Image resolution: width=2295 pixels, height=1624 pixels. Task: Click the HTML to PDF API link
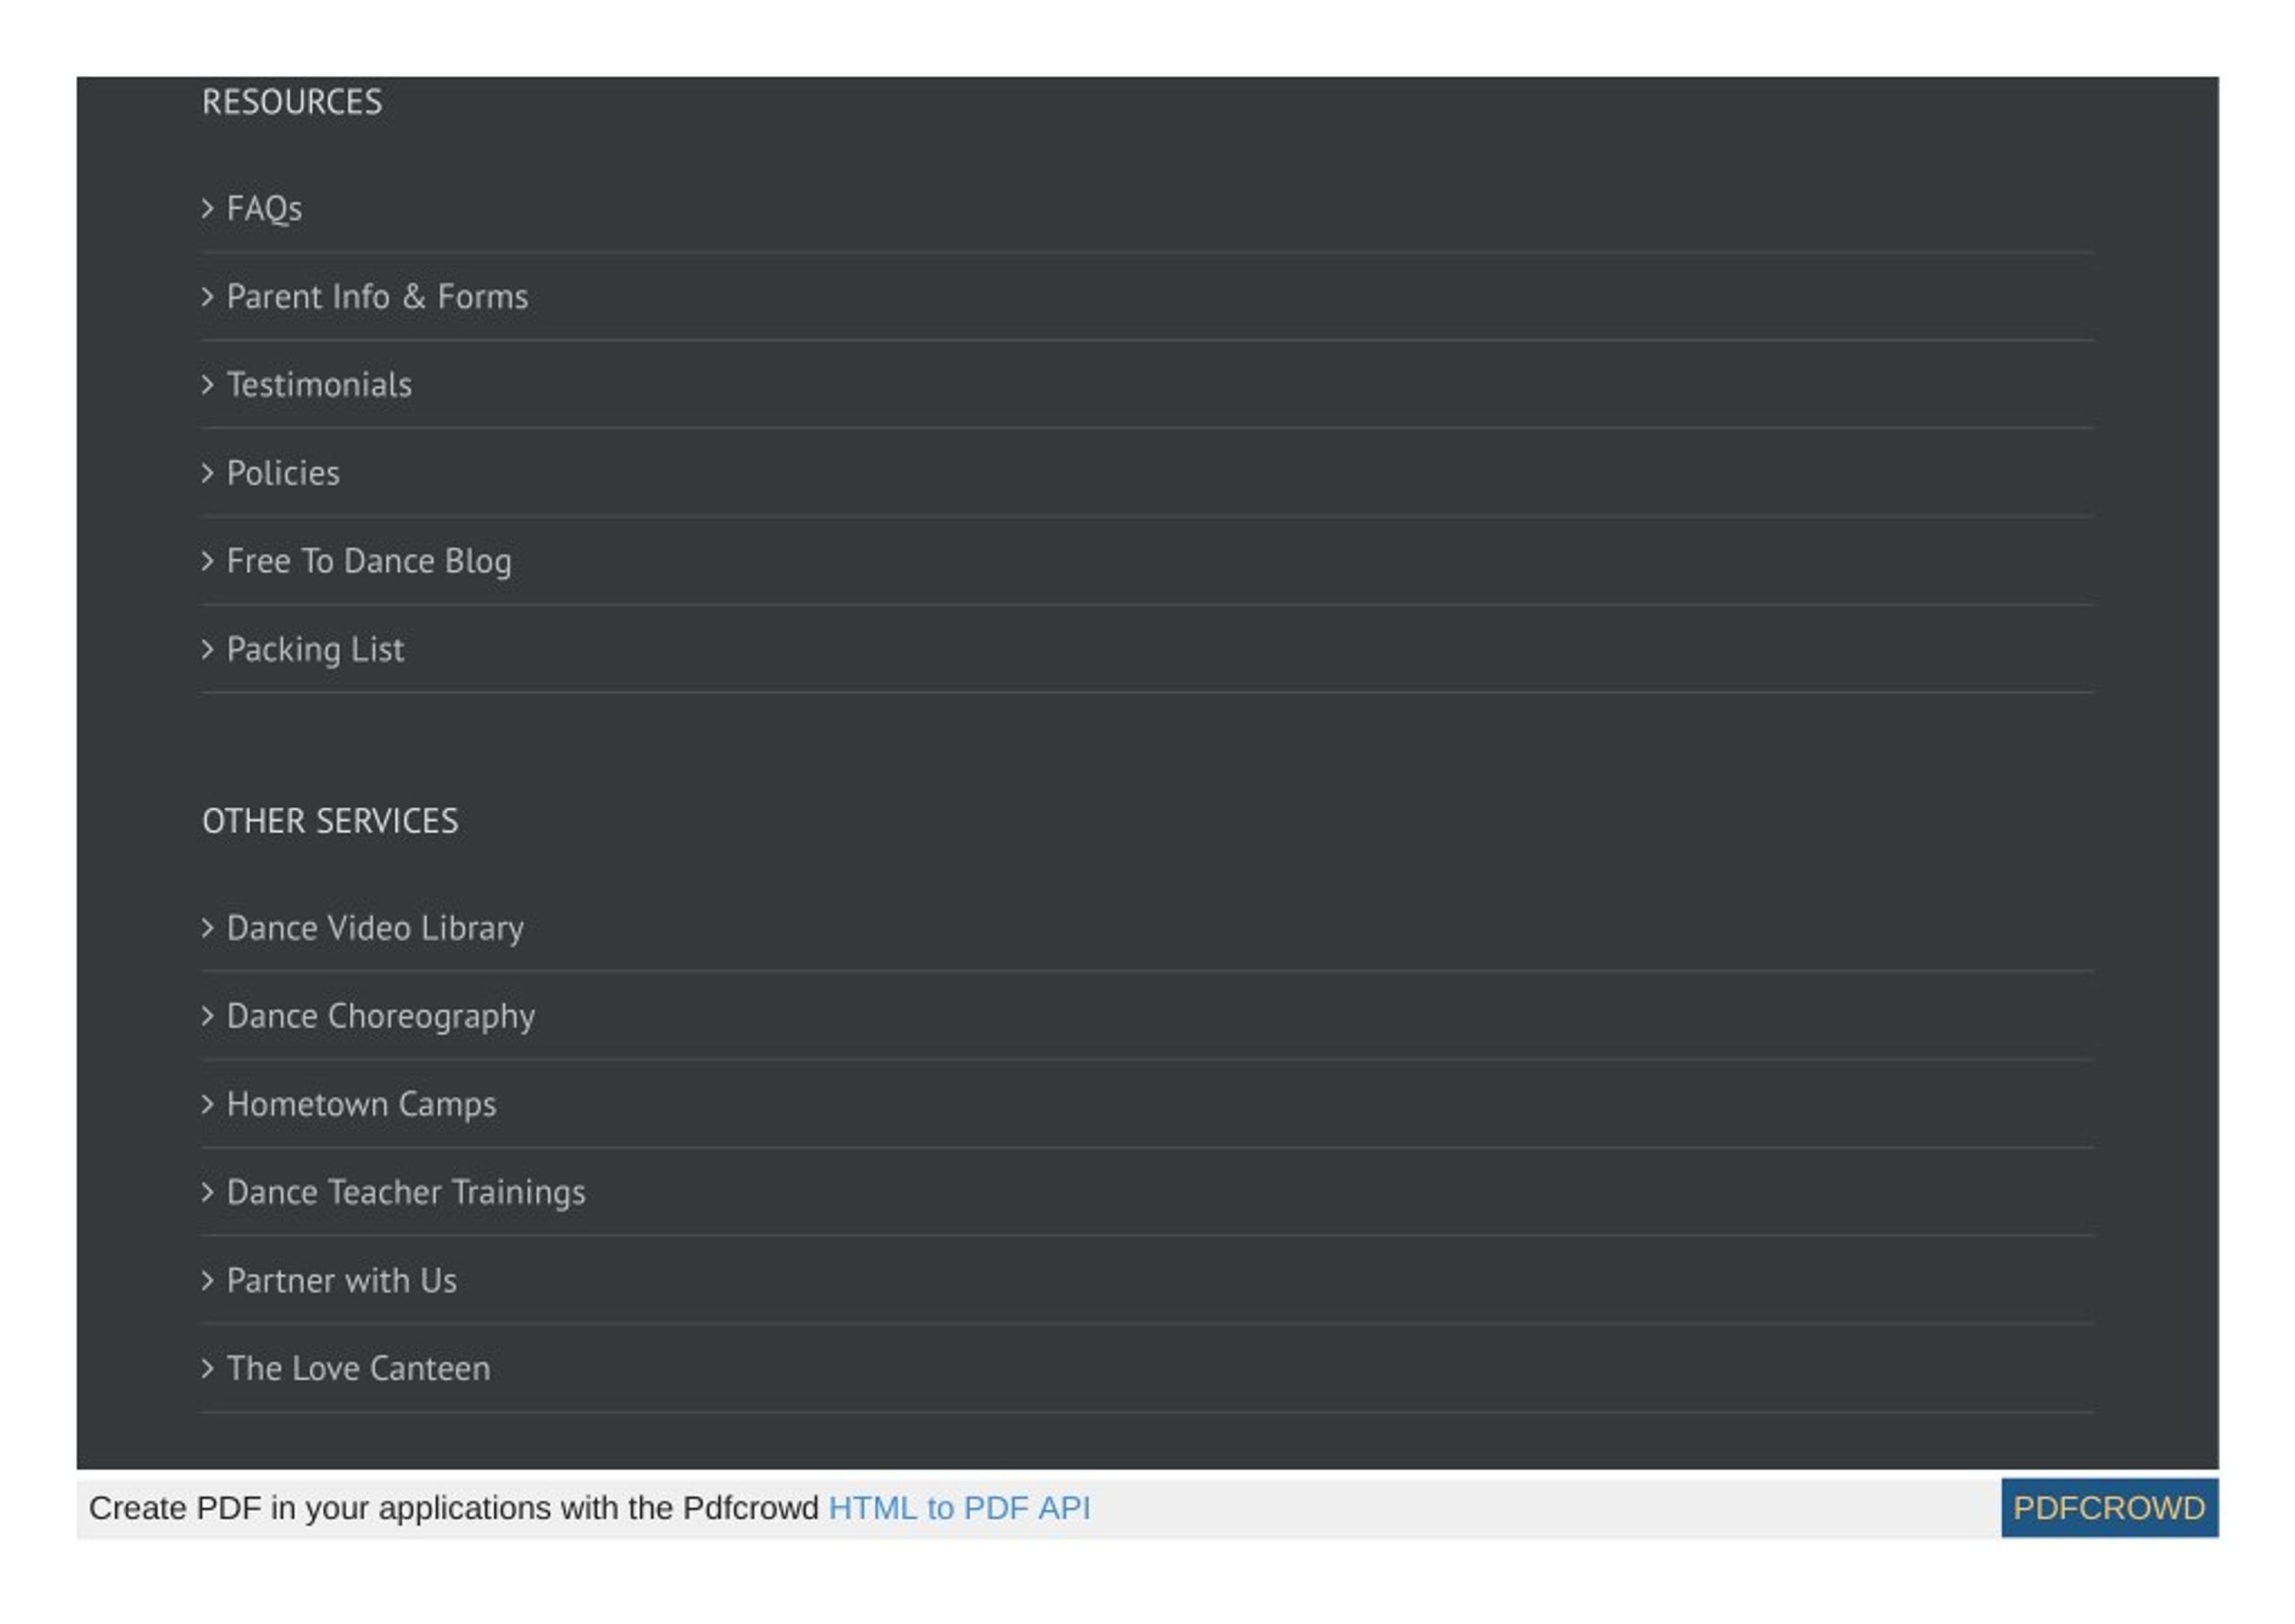coord(959,1508)
